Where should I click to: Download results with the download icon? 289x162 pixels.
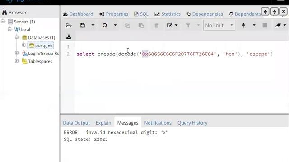(x=69, y=36)
